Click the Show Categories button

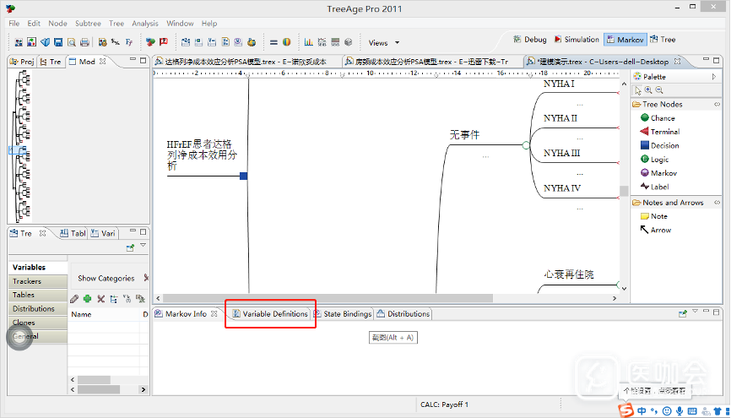pyautogui.click(x=106, y=278)
